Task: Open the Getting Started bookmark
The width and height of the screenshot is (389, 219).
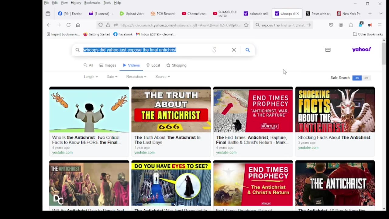Action: [97, 34]
